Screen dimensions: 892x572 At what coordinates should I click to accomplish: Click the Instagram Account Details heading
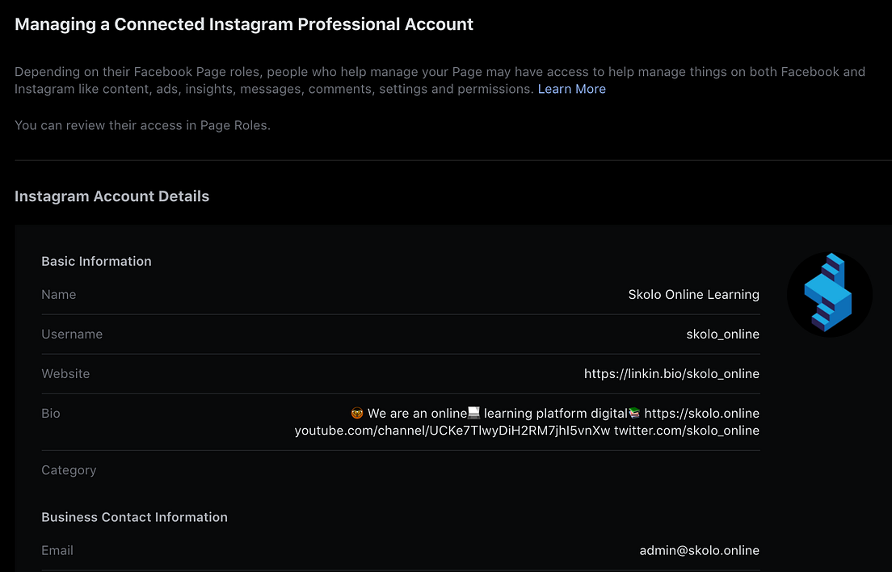point(111,196)
